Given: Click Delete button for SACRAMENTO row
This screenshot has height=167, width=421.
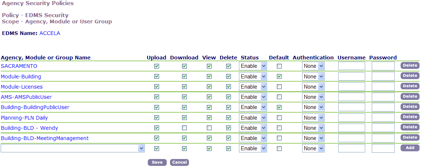Looking at the screenshot, I should click(410, 66).
